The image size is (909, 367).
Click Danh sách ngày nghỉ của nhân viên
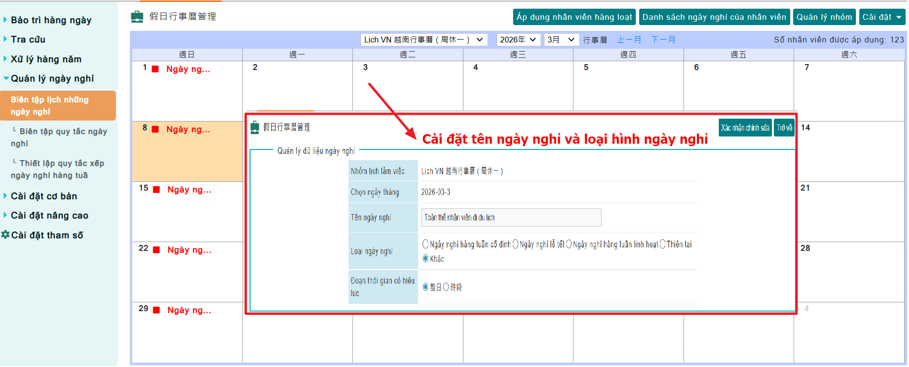[x=714, y=17]
